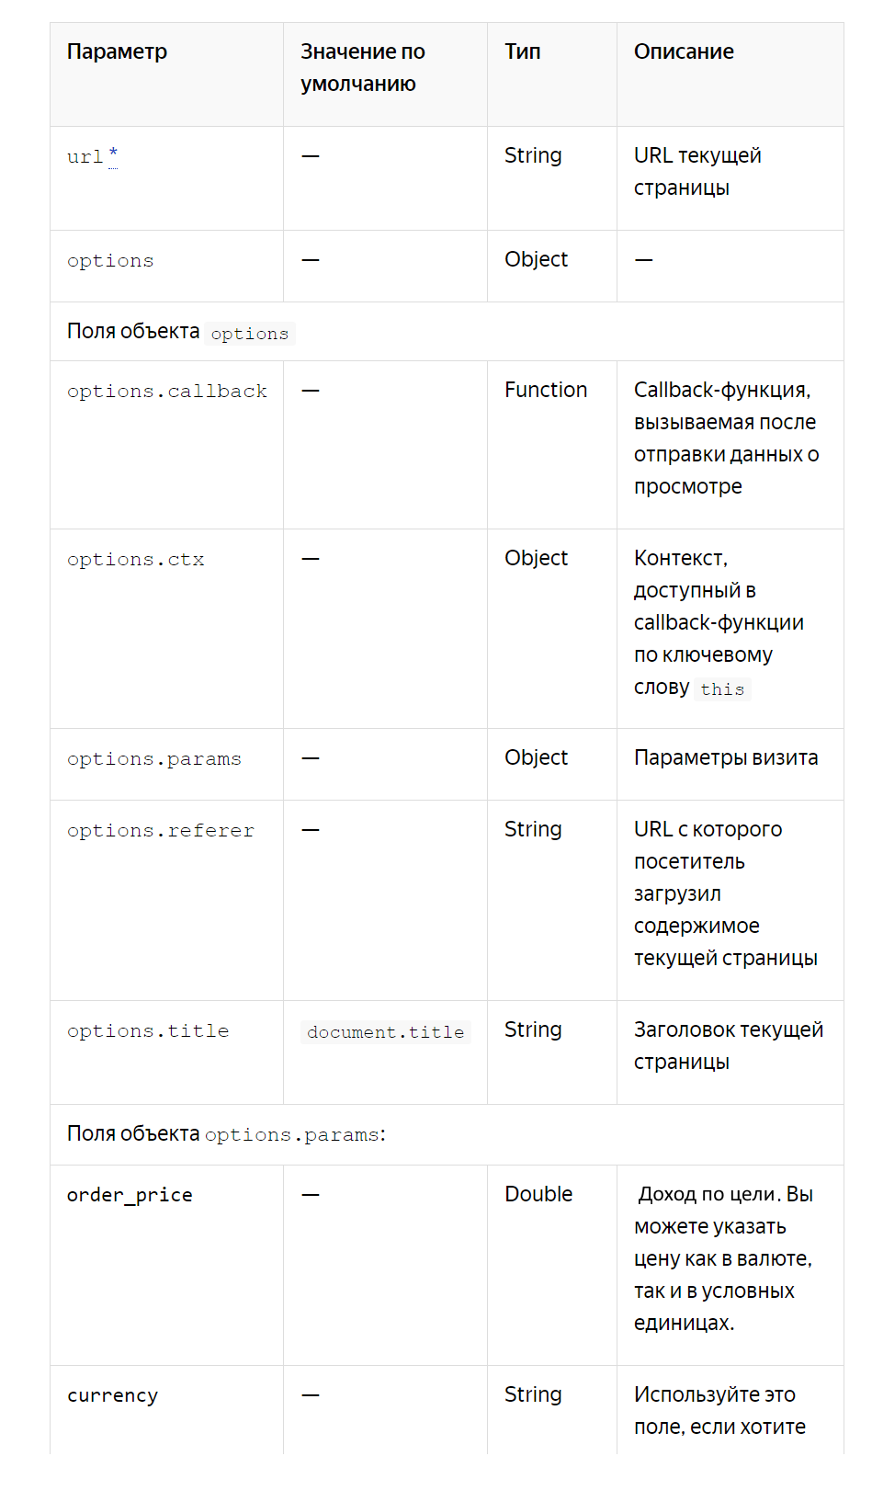This screenshot has width=872, height=1490.
Task: Click the "Function" type cell
Action: [x=546, y=390]
